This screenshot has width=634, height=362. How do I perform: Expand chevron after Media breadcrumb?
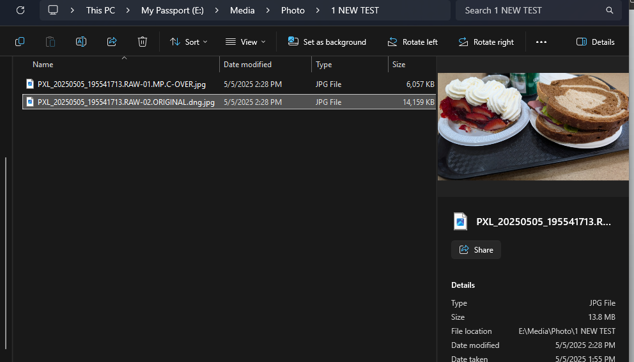coord(268,10)
